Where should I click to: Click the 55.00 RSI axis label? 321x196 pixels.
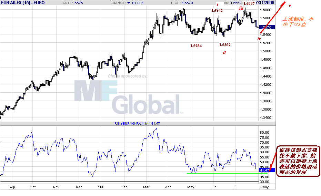tap(264, 157)
